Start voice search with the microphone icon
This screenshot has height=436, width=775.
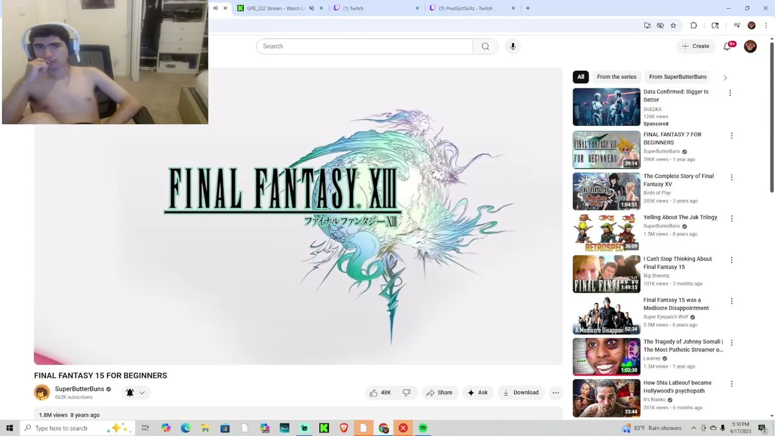(513, 46)
